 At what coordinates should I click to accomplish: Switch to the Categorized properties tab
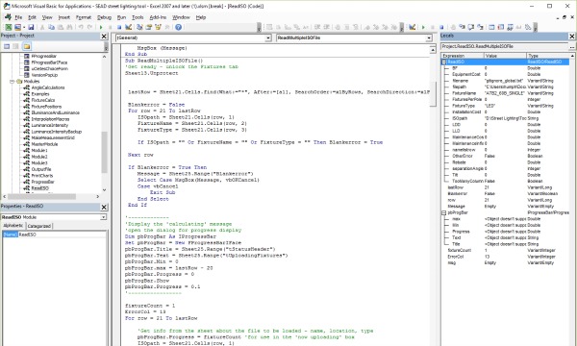tap(39, 226)
